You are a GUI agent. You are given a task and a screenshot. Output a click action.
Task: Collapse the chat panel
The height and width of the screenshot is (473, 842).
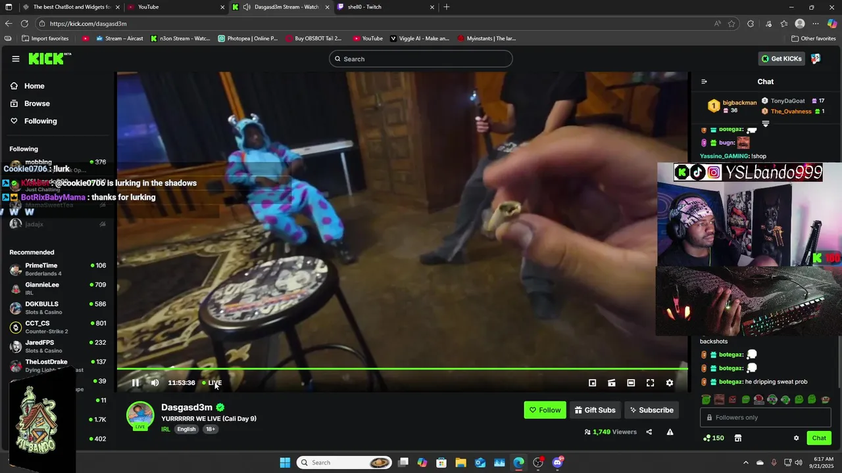(x=704, y=81)
